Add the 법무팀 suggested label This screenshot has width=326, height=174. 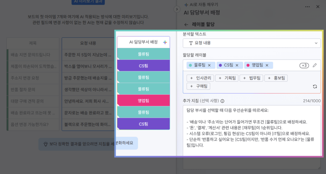pyautogui.click(x=251, y=78)
